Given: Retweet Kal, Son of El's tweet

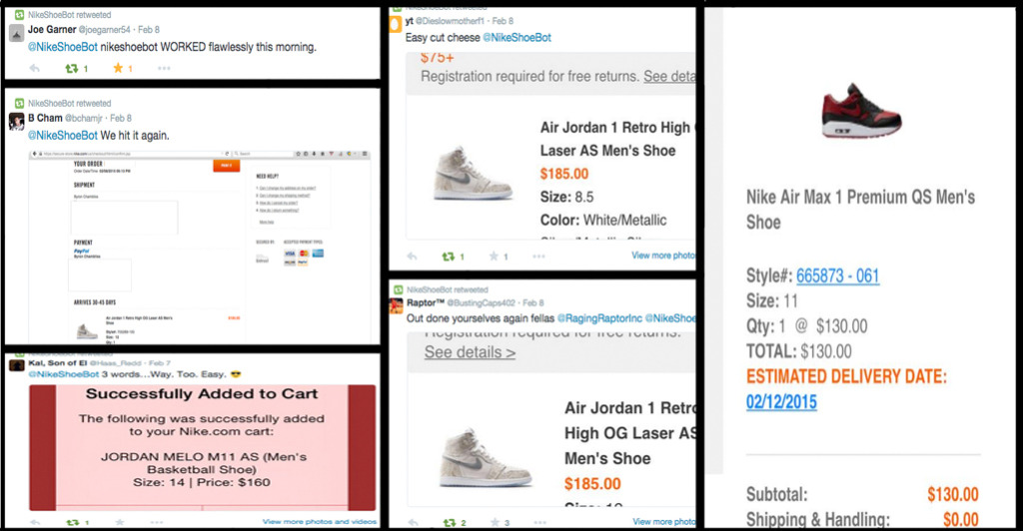Looking at the screenshot, I should coord(70,521).
